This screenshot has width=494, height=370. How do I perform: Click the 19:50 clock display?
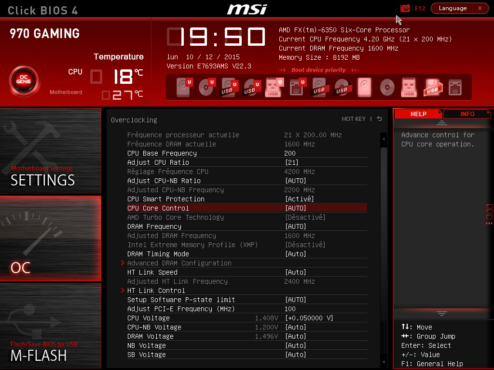pos(217,37)
